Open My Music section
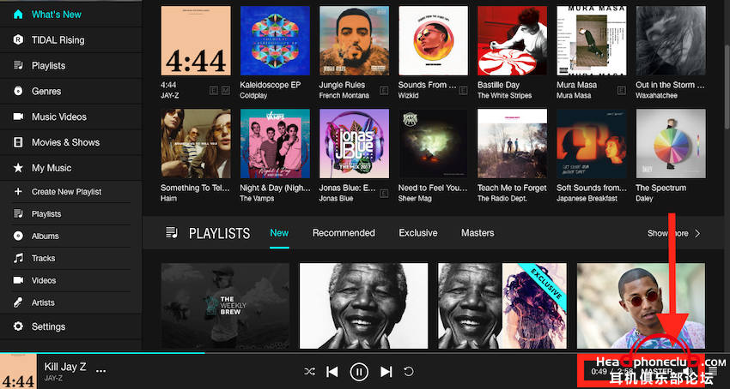Screen dimensions: 730x389 tap(70, 168)
